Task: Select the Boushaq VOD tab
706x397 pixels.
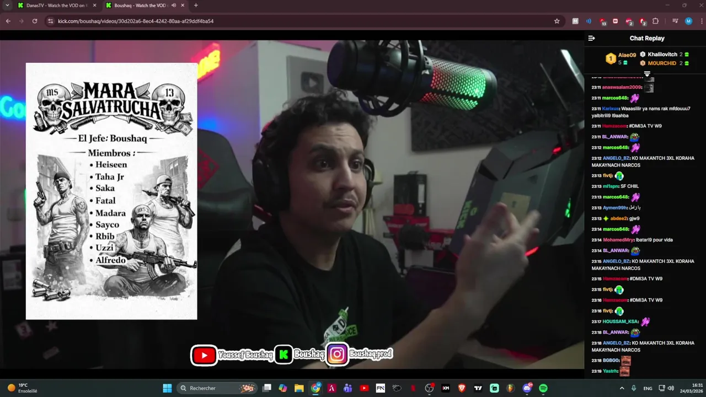Action: (145, 6)
